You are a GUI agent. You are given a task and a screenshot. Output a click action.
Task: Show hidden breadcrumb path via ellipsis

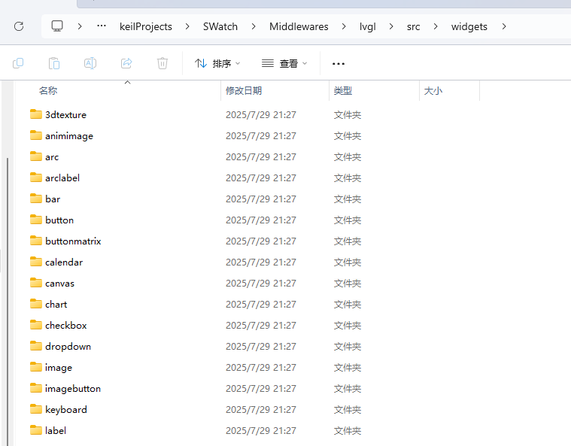click(x=102, y=26)
